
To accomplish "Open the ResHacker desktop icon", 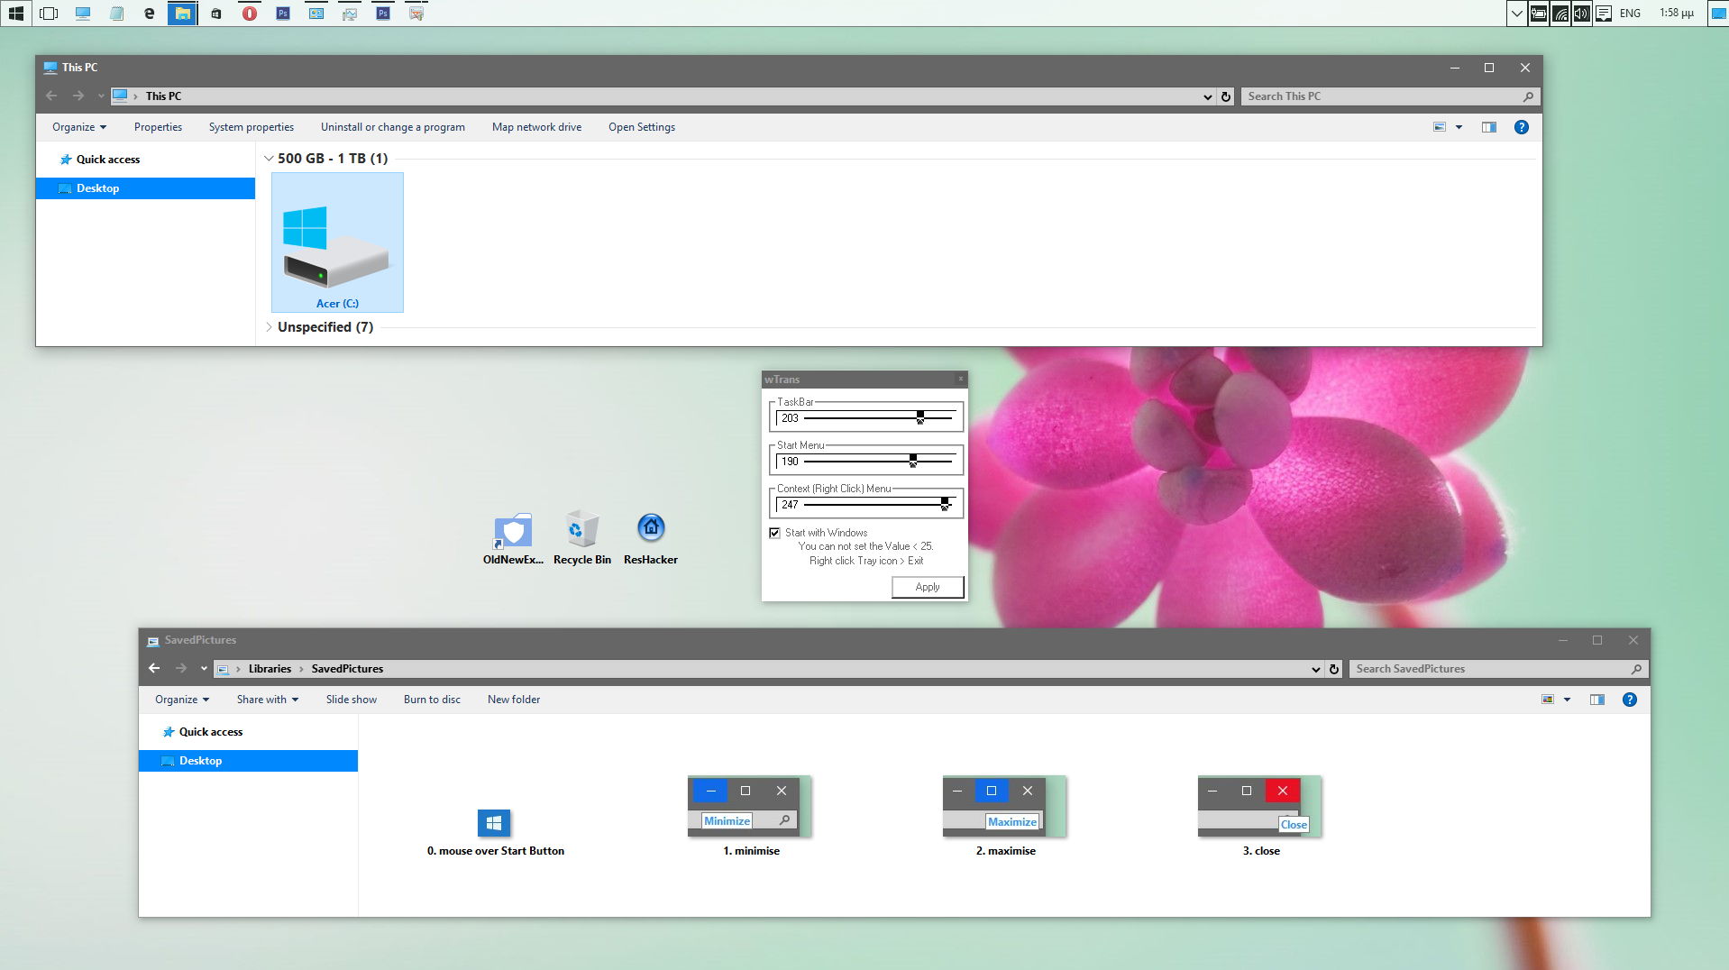I will click(x=650, y=529).
